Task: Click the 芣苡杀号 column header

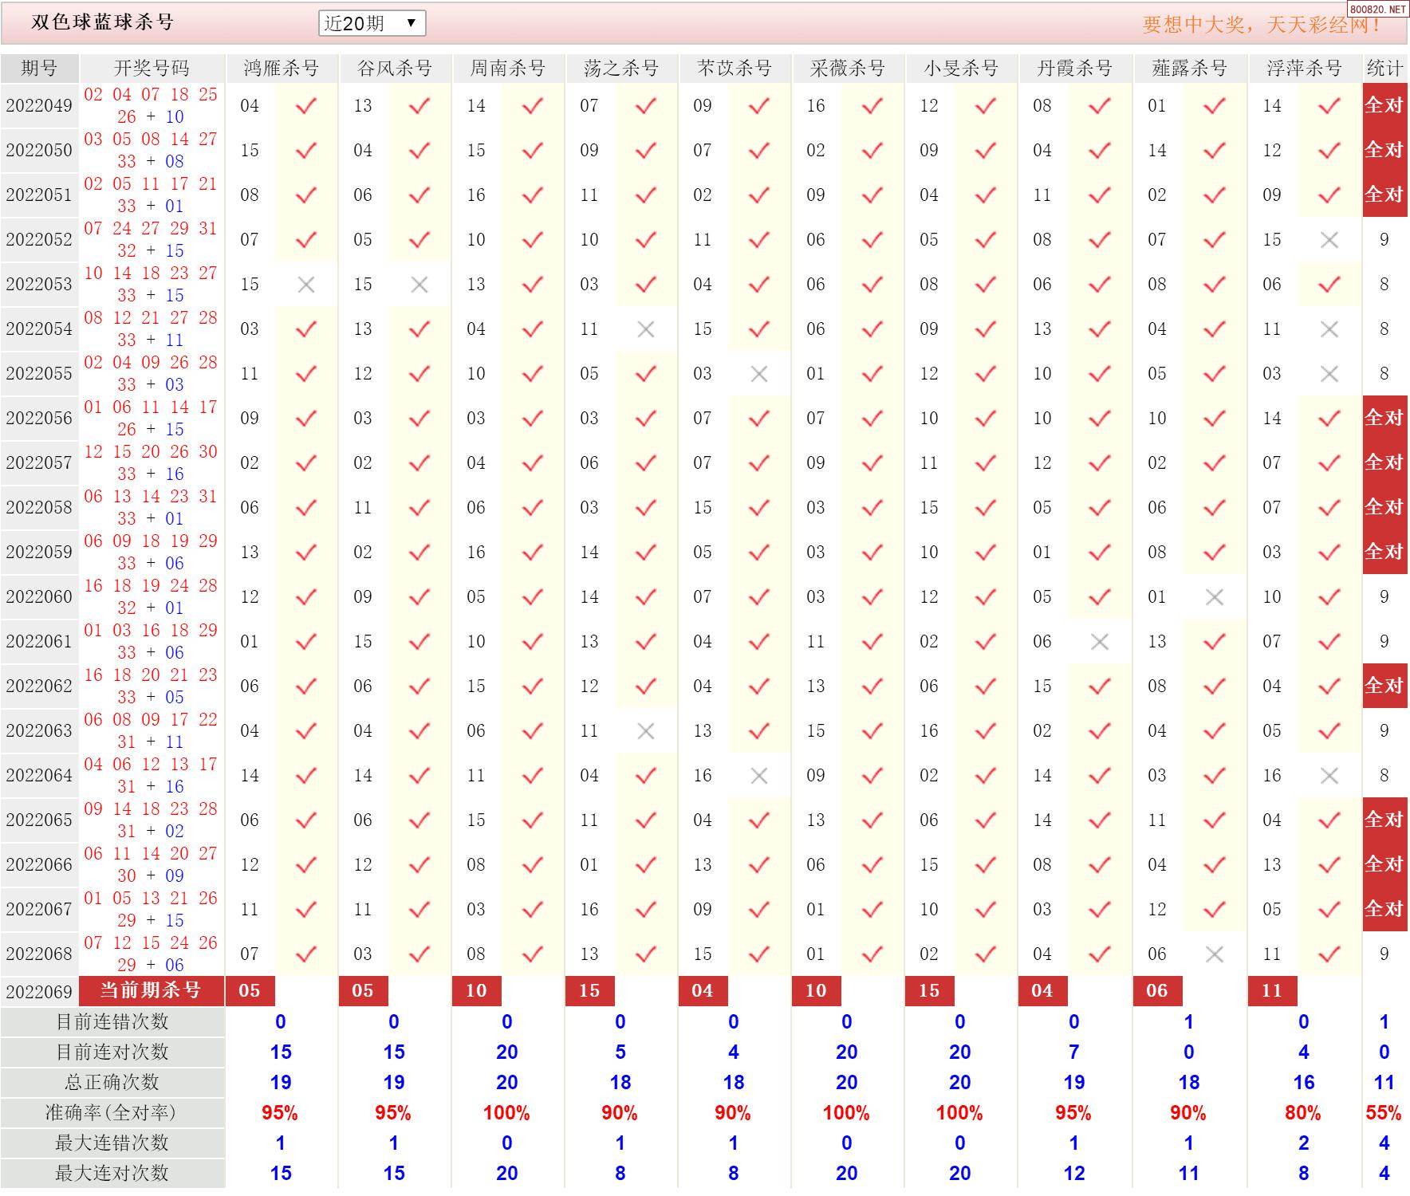Action: tap(735, 69)
